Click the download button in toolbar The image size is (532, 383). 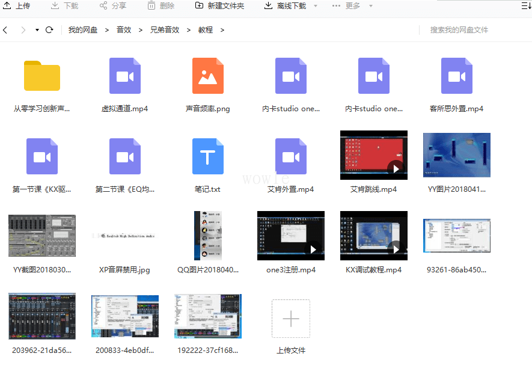tap(64, 5)
